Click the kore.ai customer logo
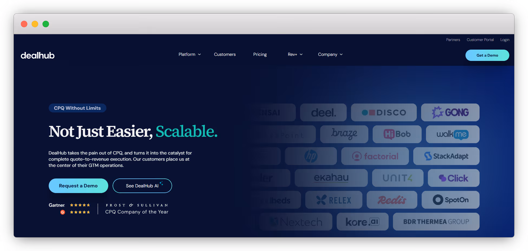 point(363,222)
